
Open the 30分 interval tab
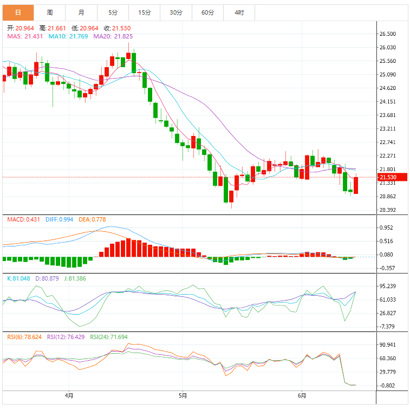[176, 12]
